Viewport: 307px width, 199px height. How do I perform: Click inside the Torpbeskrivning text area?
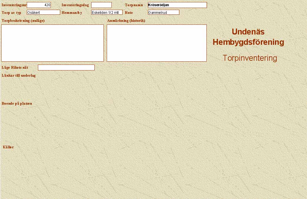[x=53, y=43]
